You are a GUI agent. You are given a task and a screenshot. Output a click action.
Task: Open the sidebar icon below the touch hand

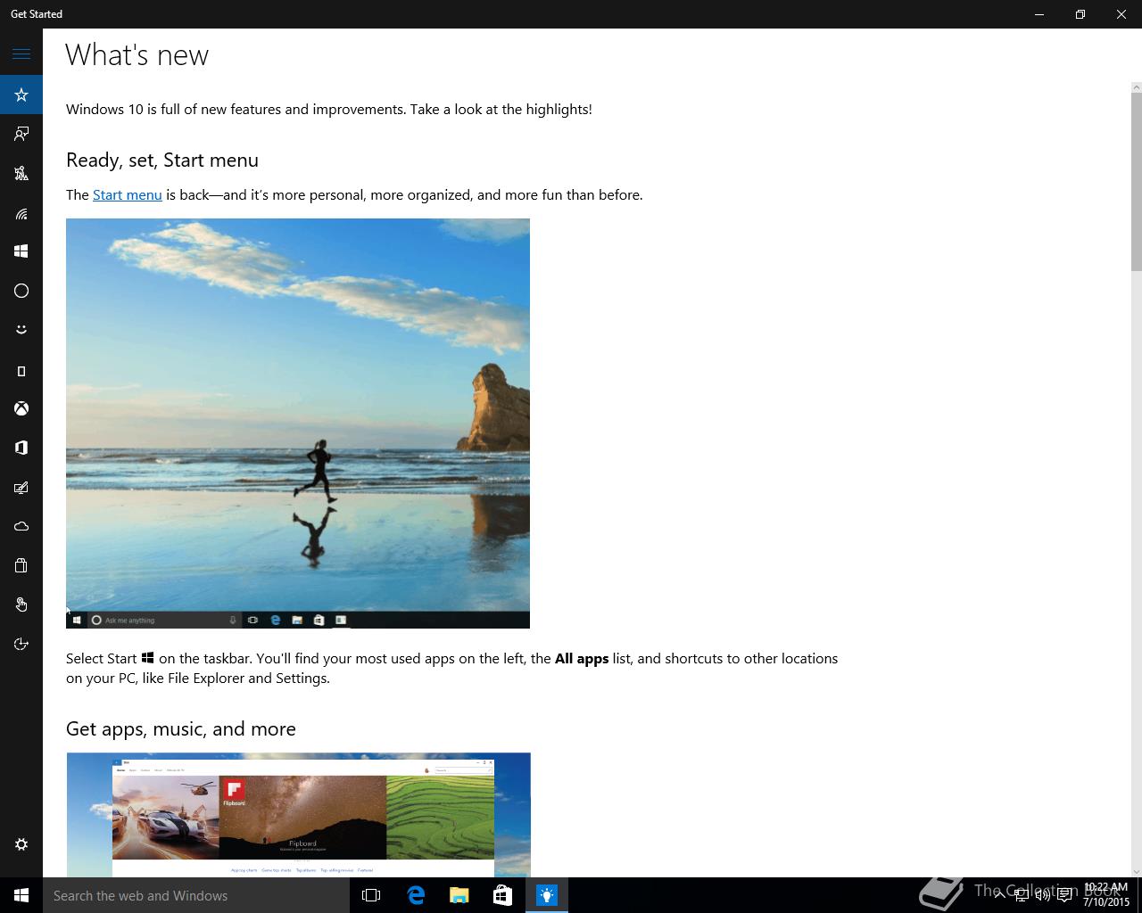(21, 644)
